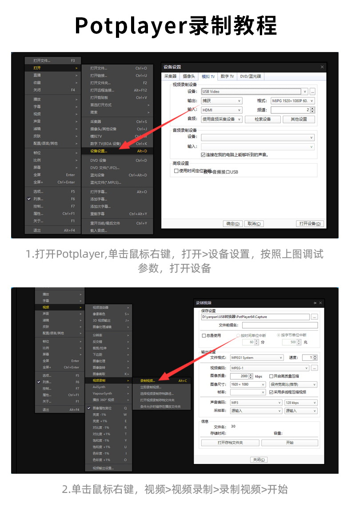Image resolution: width=351 pixels, height=520 pixels.
Task: Enable 开启高质量压缩 checkbox
Action: pos(271,376)
